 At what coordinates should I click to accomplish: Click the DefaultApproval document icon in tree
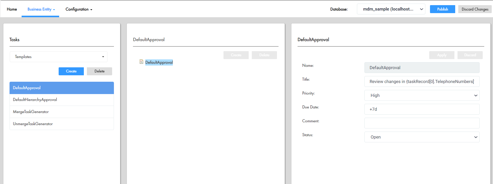[141, 62]
